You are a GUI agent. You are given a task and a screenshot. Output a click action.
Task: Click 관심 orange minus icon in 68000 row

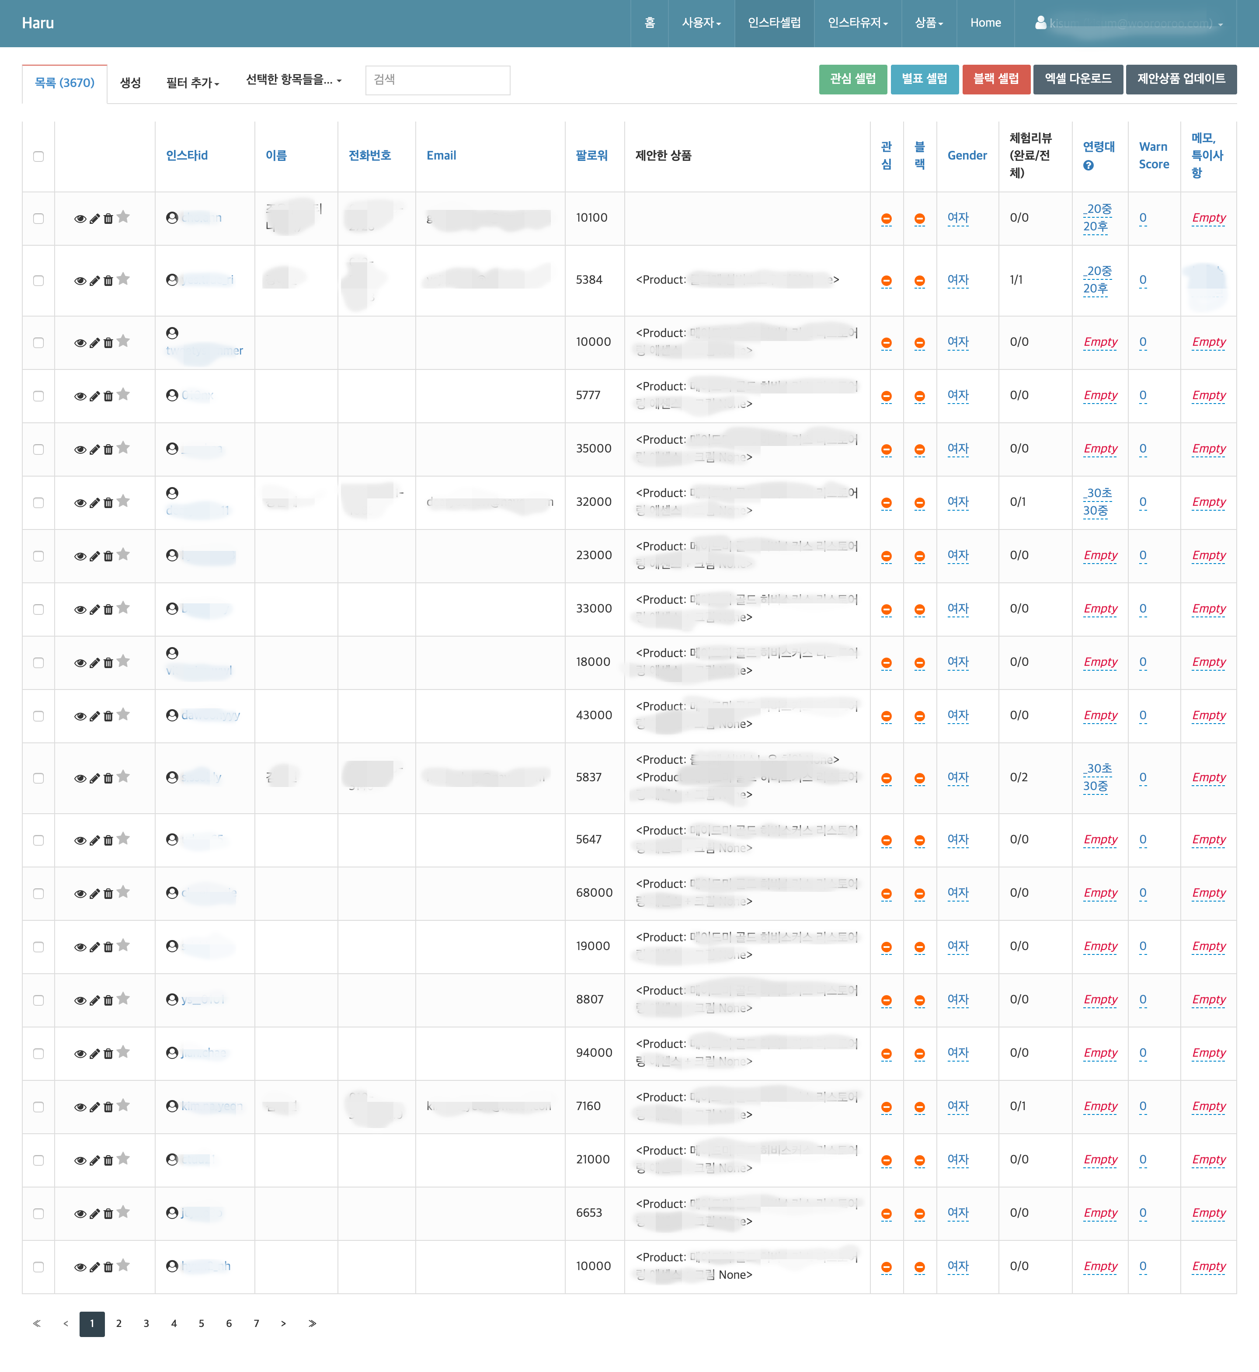point(887,894)
